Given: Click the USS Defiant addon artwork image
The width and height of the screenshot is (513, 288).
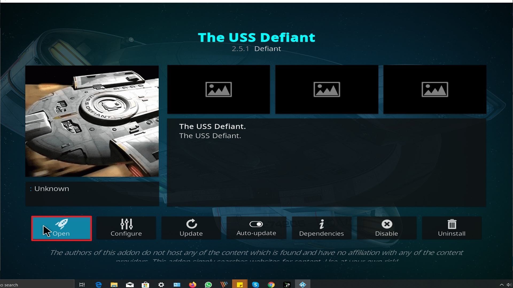Looking at the screenshot, I should click(x=92, y=121).
